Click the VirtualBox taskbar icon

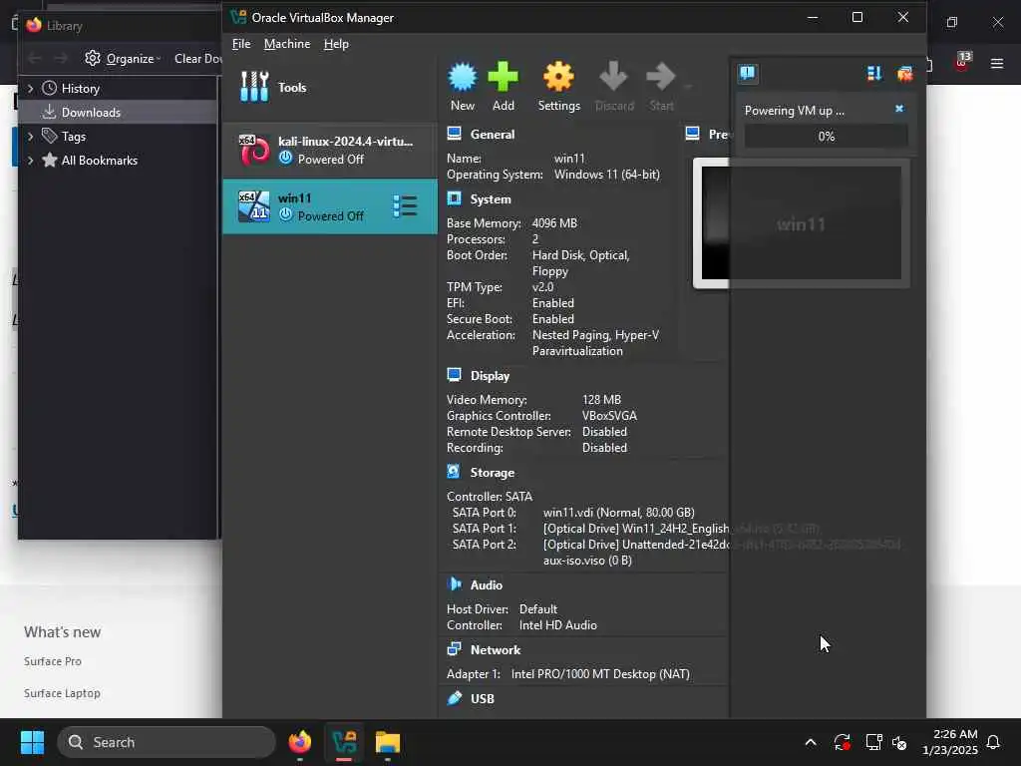point(344,742)
